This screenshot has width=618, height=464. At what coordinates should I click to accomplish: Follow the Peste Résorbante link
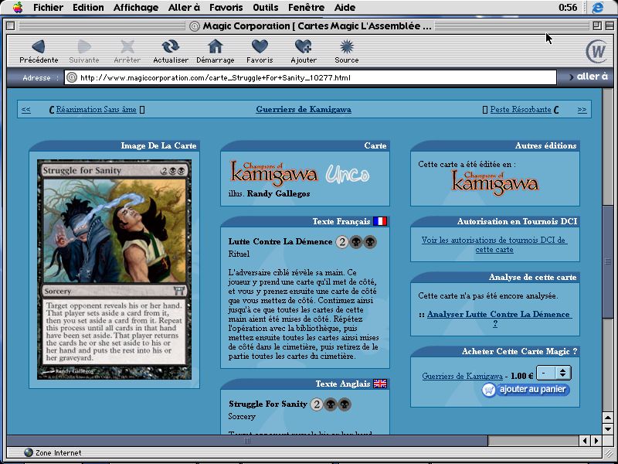pyautogui.click(x=521, y=110)
